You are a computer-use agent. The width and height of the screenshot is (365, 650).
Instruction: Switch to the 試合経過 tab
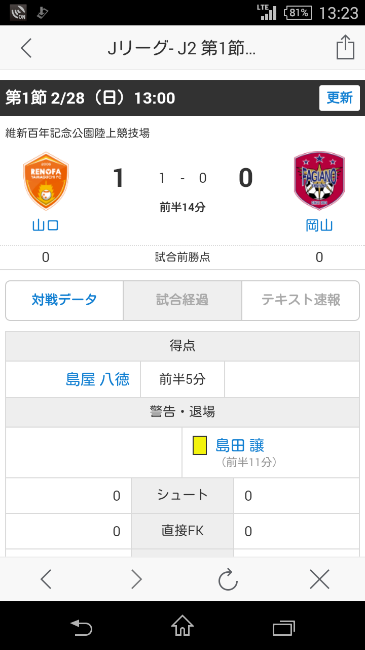(x=182, y=300)
